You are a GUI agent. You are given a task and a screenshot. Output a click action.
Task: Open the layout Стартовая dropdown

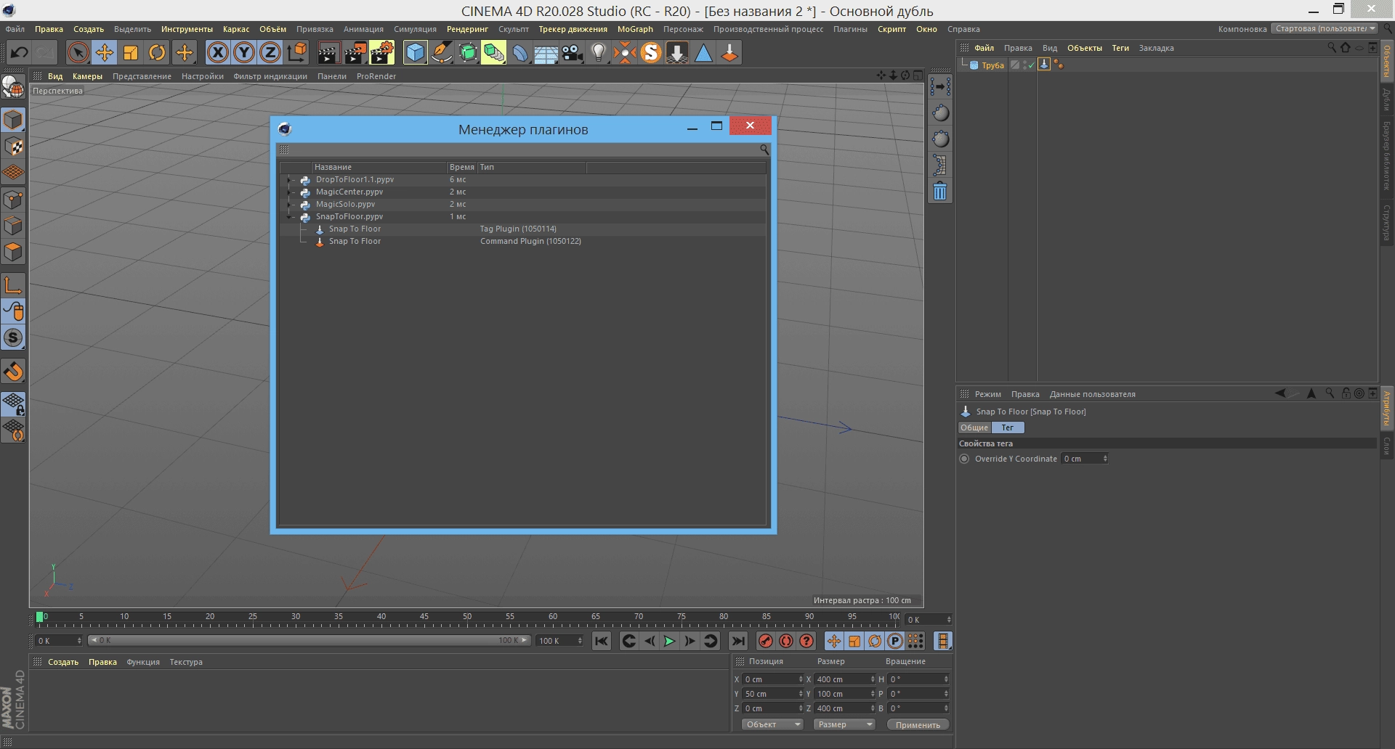pos(1325,29)
